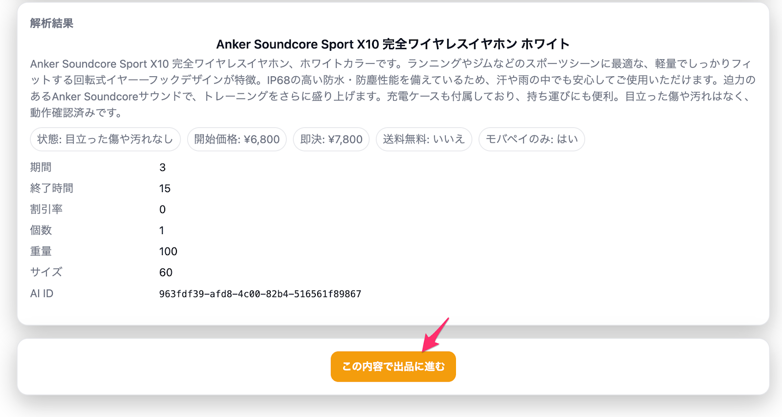Screen dimensions: 782x417
Task: Click the 重量 value 100
Action: point(168,252)
